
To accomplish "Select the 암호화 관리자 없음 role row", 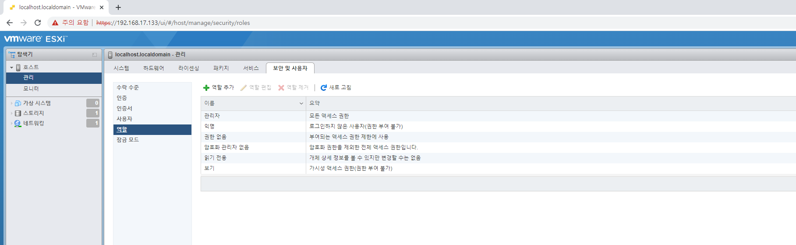I will 498,147.
